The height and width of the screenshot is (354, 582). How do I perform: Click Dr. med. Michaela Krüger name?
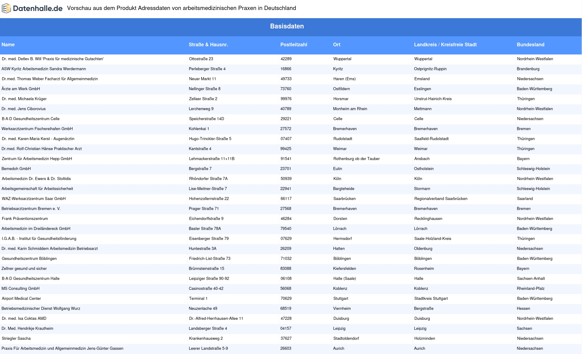pyautogui.click(x=24, y=99)
